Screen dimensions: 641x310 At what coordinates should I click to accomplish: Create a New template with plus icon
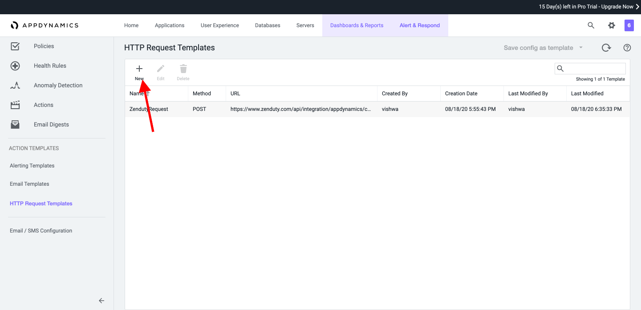click(x=139, y=69)
